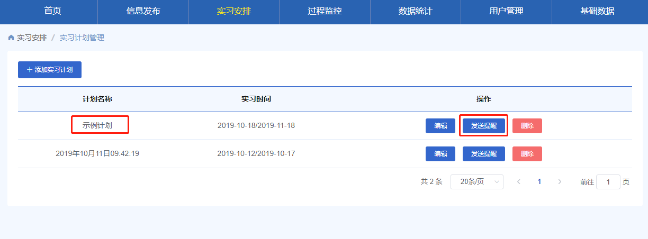Edit the 示例计划 row
Viewport: 648px width, 239px height.
440,126
